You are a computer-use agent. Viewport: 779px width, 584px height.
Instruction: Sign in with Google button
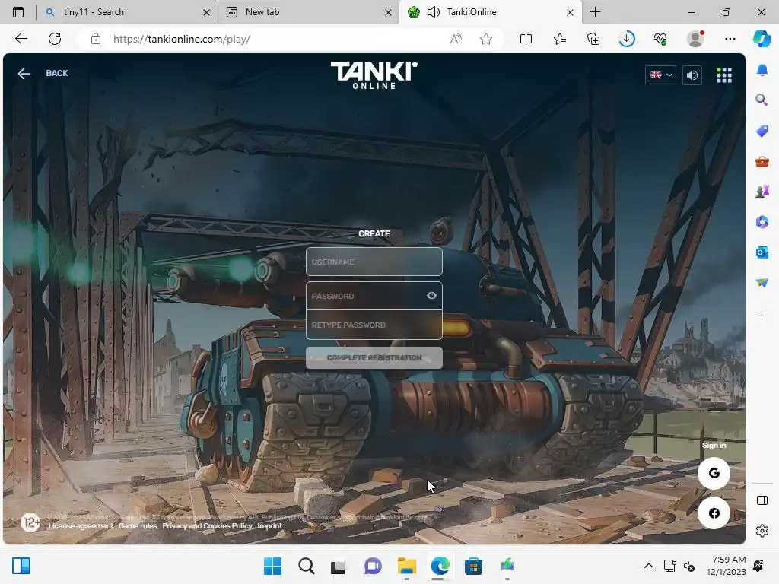point(714,473)
